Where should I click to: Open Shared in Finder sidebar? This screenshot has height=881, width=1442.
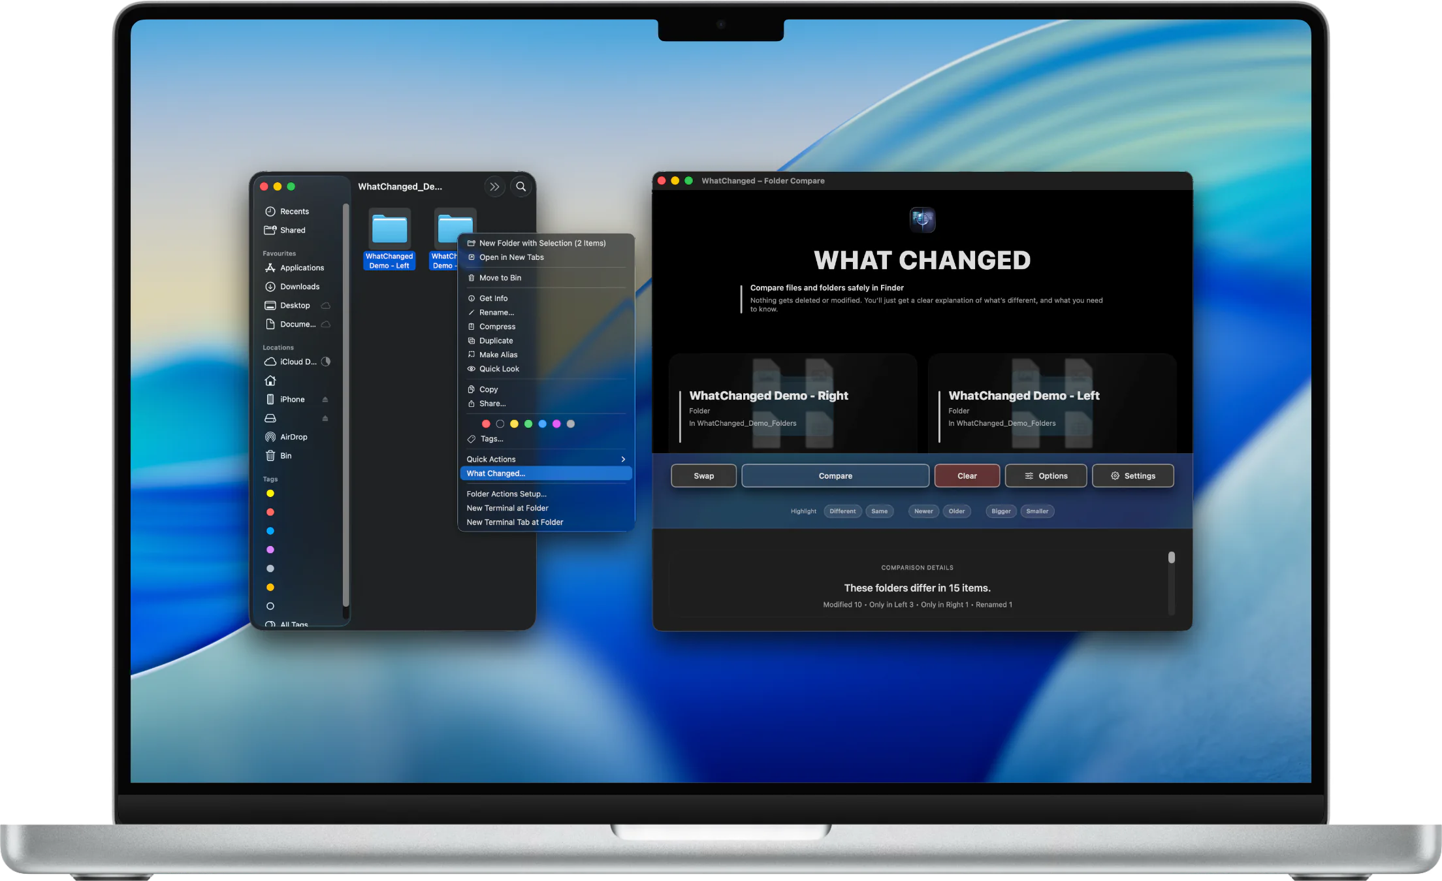pos(285,230)
